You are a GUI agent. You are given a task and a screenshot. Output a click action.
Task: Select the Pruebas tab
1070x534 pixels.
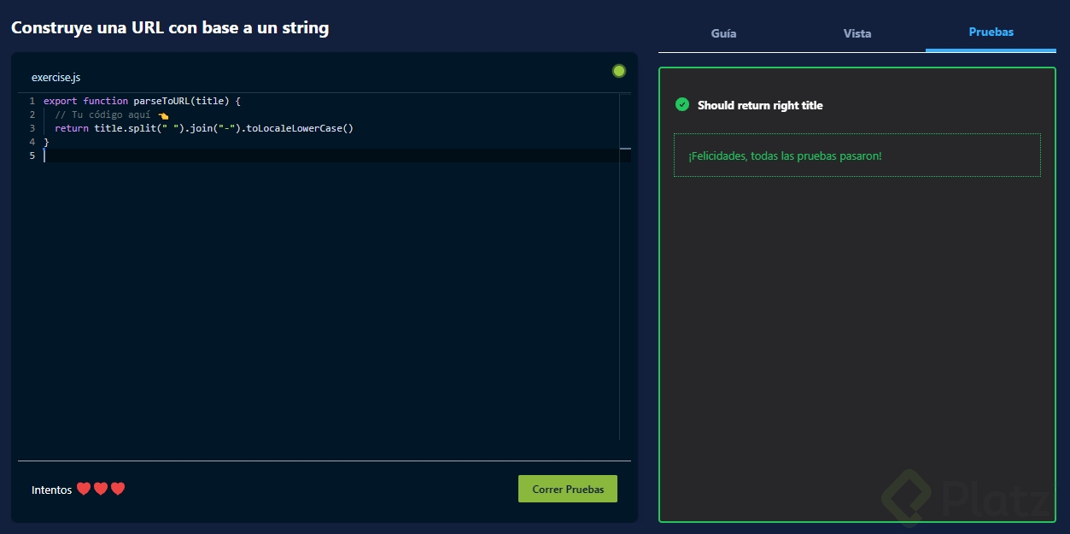(991, 32)
